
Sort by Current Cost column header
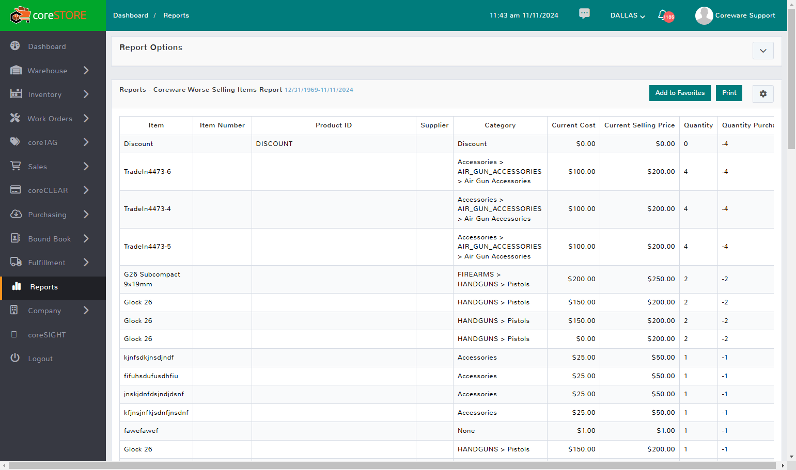tap(573, 125)
